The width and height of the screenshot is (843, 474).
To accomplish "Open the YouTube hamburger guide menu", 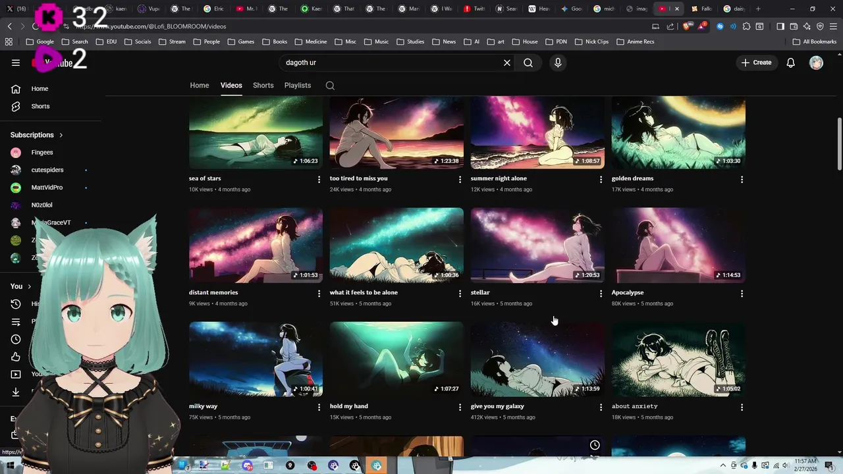I will point(16,63).
